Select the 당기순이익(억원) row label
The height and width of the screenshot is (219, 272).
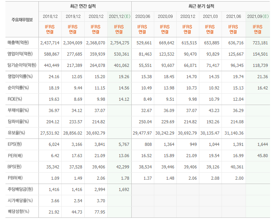(x=22, y=65)
